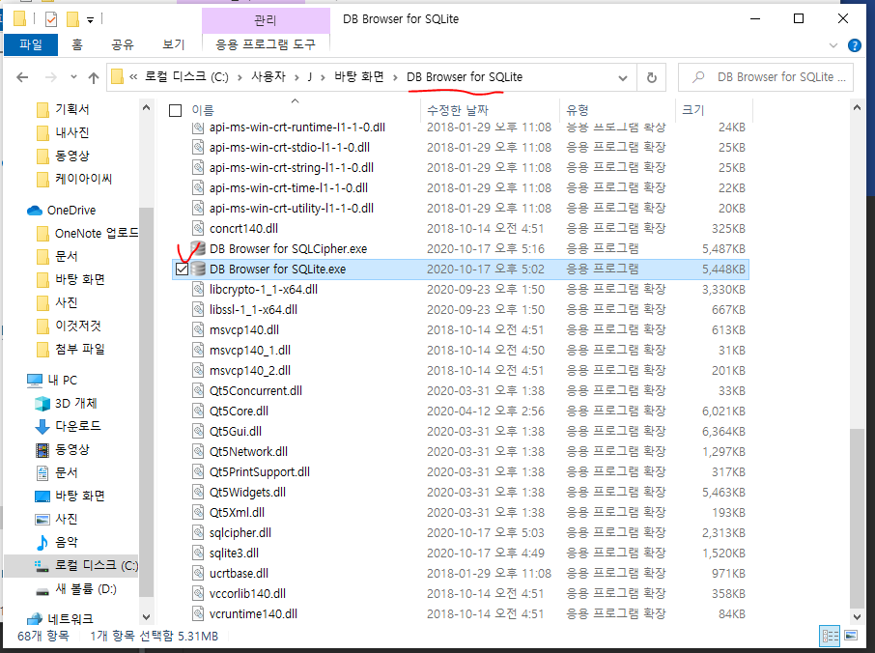Select the file Qt5Widgets.dll
This screenshot has width=875, height=653.
coord(247,493)
